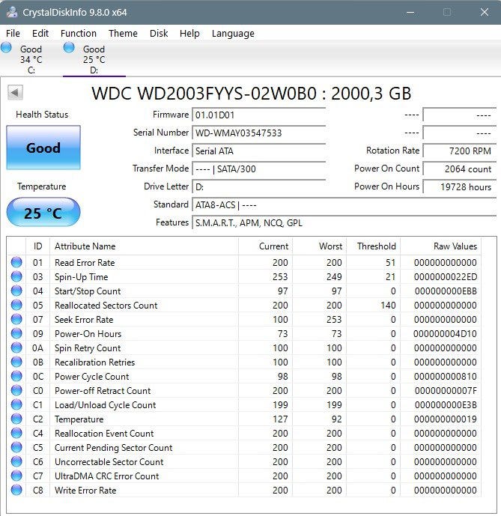Click status orb for Recalibration Retries
The image size is (501, 516).
click(16, 362)
